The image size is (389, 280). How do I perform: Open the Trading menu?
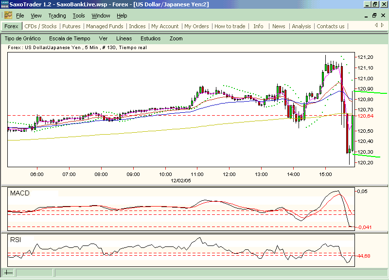(x=57, y=16)
